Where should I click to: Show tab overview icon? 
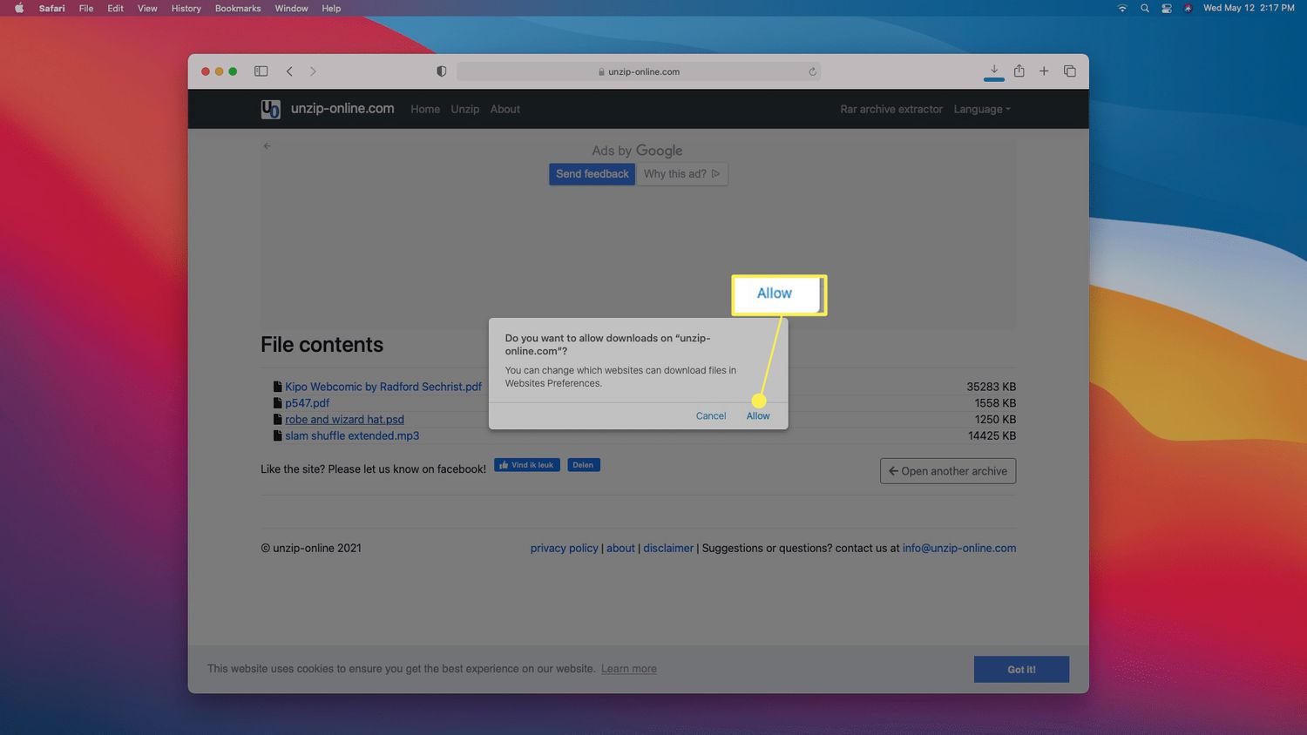[x=1069, y=71]
